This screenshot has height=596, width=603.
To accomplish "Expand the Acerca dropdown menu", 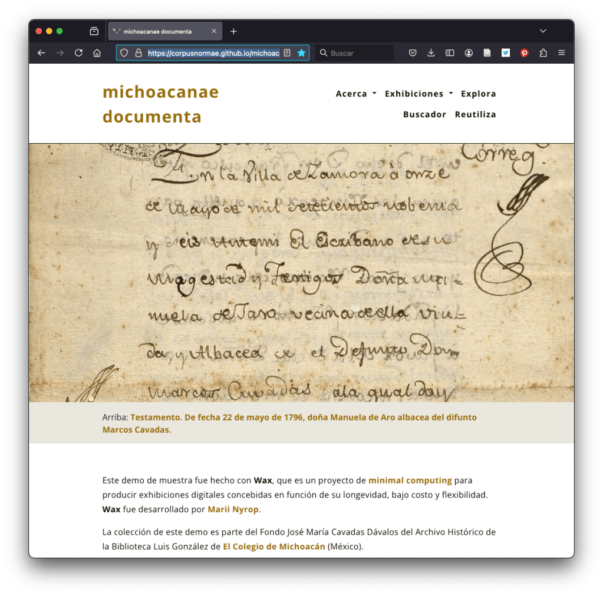I will pyautogui.click(x=355, y=94).
